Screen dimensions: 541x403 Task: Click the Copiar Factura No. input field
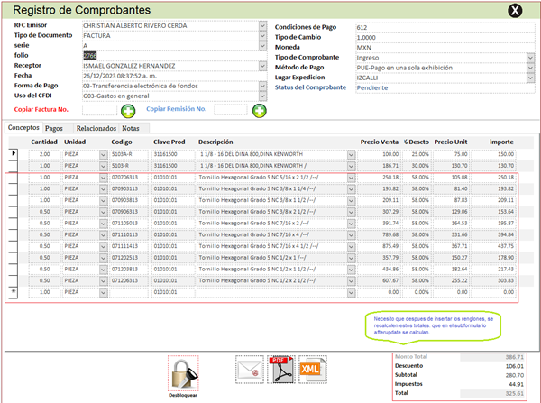(x=98, y=109)
